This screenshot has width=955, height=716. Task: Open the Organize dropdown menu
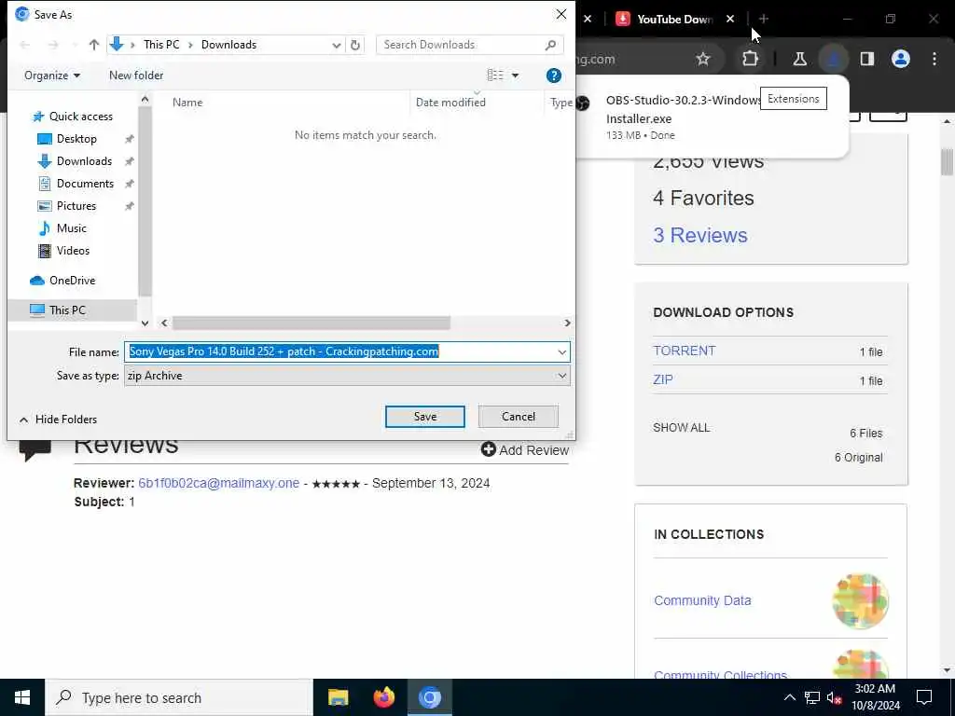click(x=52, y=76)
